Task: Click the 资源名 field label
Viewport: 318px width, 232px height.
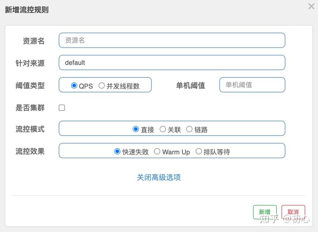Action: 34,41
